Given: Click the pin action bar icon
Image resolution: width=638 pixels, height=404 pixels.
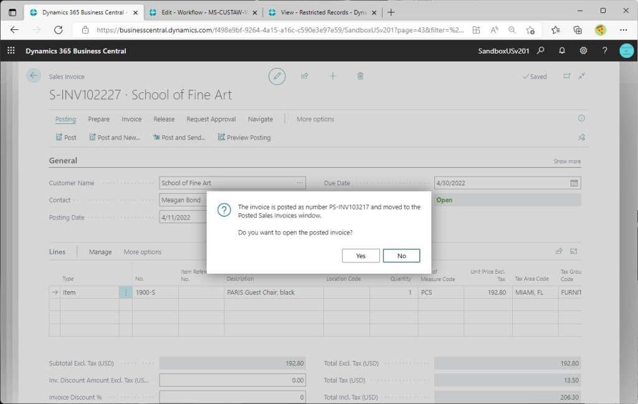Looking at the screenshot, I should click(x=582, y=137).
